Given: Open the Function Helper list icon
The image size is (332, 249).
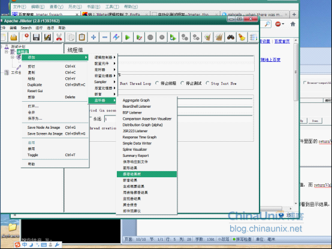Looking at the screenshot, I should point(253,38).
